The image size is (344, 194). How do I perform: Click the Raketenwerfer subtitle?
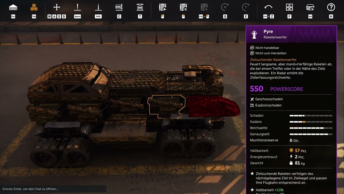(275, 37)
